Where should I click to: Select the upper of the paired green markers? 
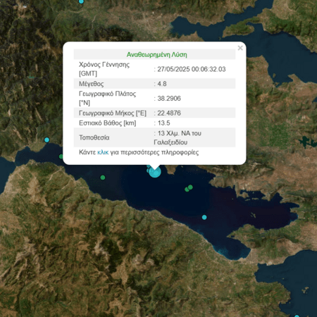[x=190, y=187]
